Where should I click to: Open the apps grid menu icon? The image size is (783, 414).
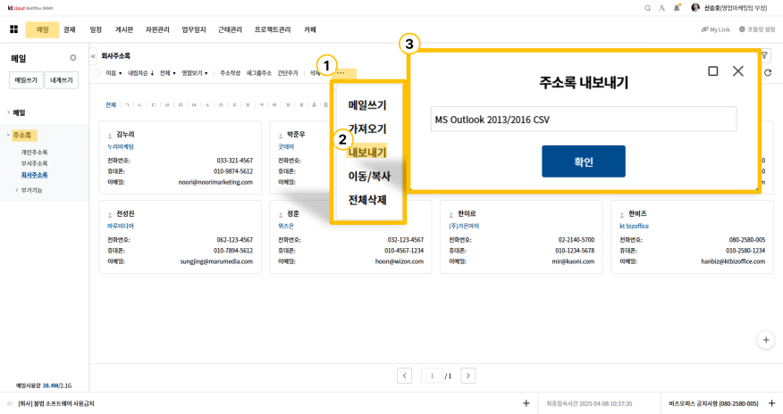coord(14,29)
